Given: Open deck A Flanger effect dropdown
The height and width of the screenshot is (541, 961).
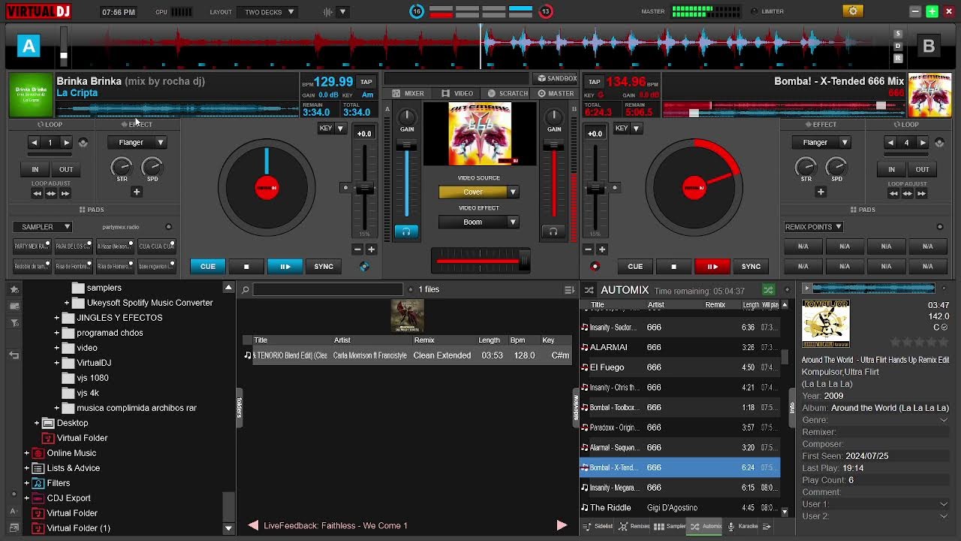Looking at the screenshot, I should (137, 142).
